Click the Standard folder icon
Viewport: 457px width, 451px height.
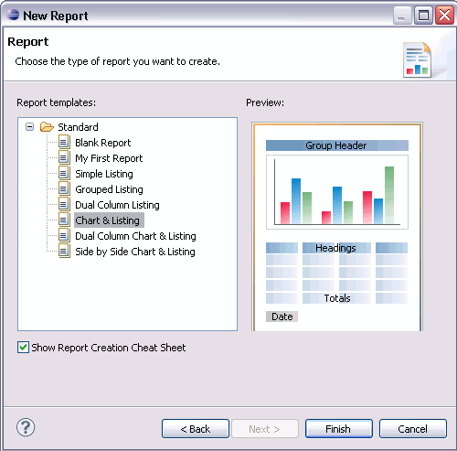pyautogui.click(x=47, y=127)
